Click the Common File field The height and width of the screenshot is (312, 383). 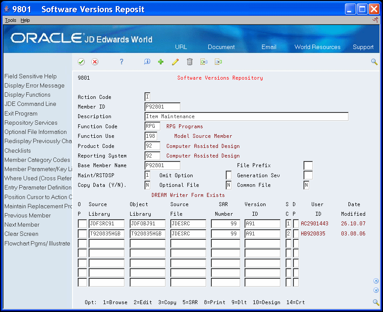tap(306, 185)
